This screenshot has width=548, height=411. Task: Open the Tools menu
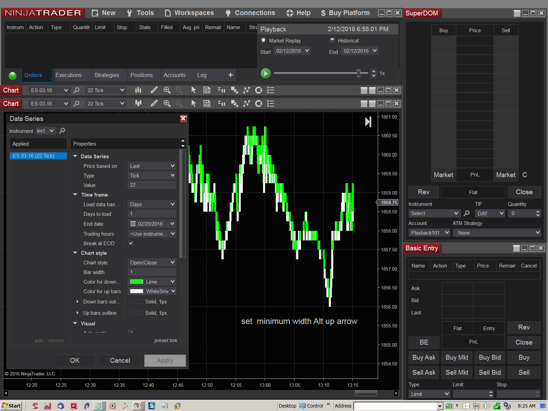click(140, 13)
